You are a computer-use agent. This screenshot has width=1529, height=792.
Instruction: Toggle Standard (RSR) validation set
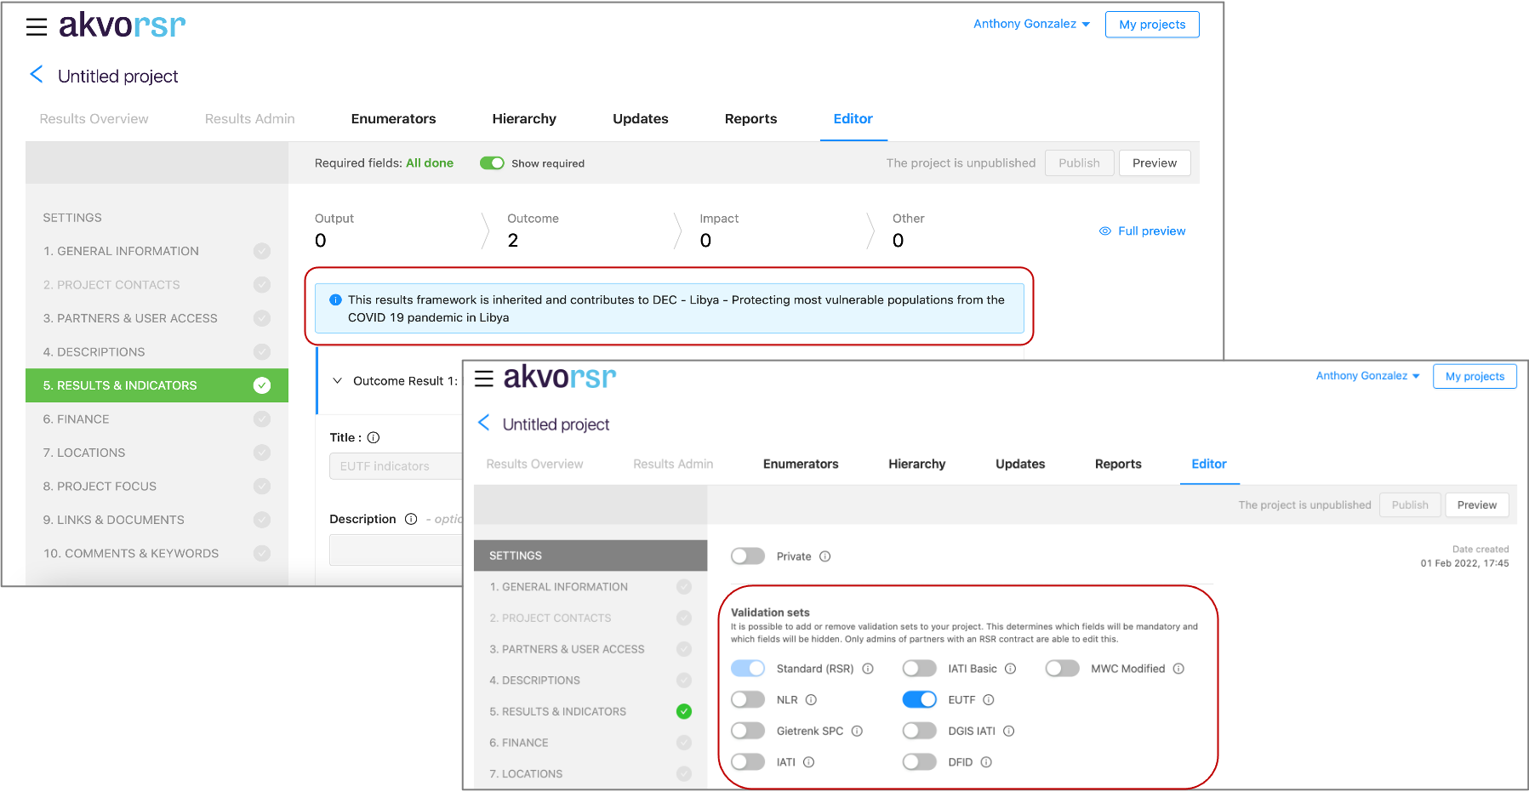coord(748,669)
